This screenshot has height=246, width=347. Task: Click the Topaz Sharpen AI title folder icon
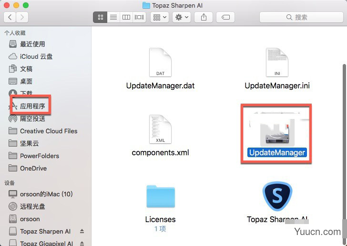click(146, 5)
